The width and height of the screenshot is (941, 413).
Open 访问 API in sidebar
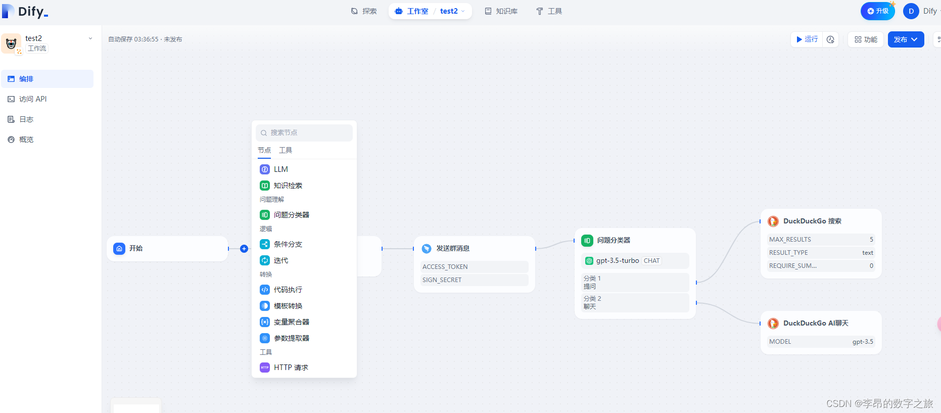coord(47,99)
